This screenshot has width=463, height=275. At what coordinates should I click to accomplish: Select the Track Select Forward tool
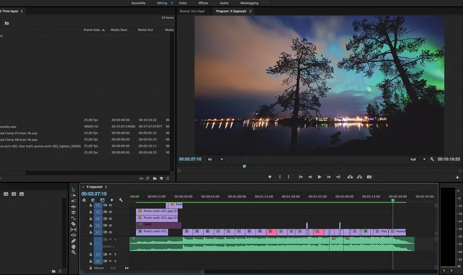click(73, 195)
